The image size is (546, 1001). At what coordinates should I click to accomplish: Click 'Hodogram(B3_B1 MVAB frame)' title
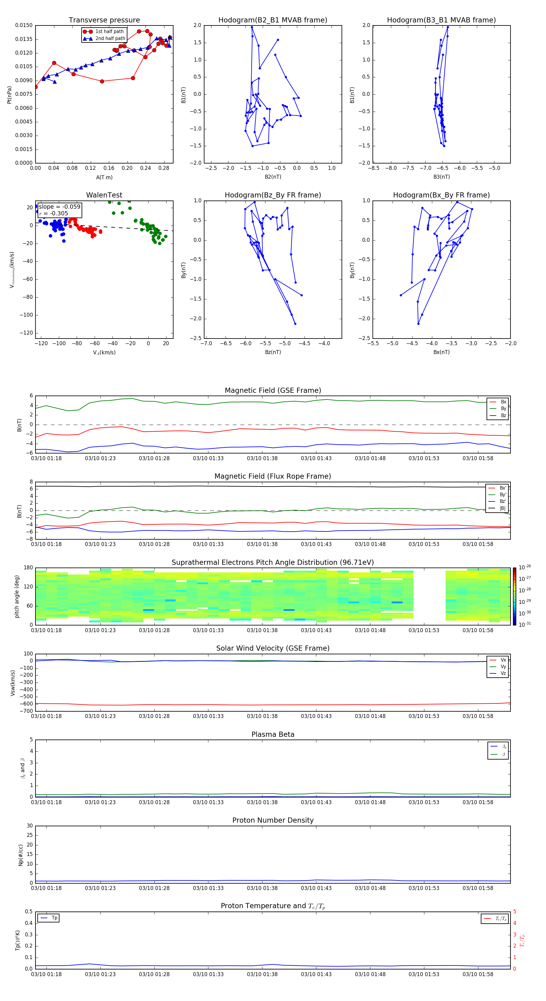(441, 20)
